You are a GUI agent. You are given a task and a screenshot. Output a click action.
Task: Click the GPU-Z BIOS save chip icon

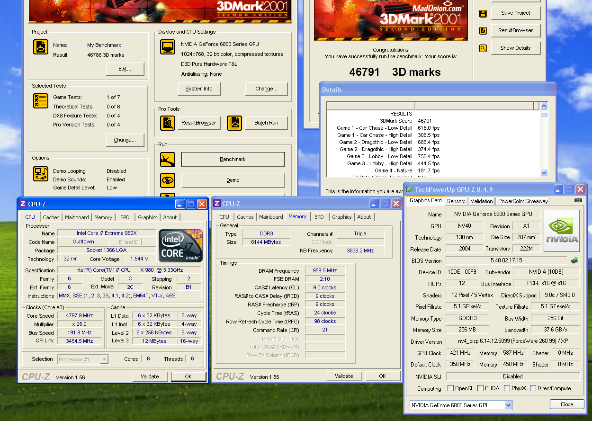coord(574,260)
